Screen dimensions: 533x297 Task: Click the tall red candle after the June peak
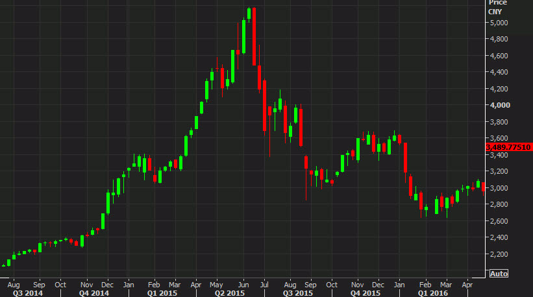(x=254, y=37)
